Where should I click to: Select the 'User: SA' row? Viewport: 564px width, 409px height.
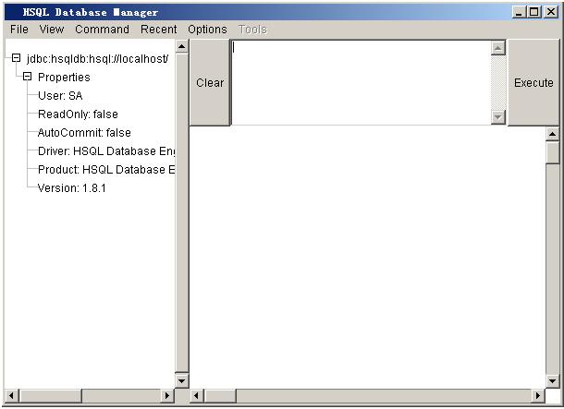[60, 95]
